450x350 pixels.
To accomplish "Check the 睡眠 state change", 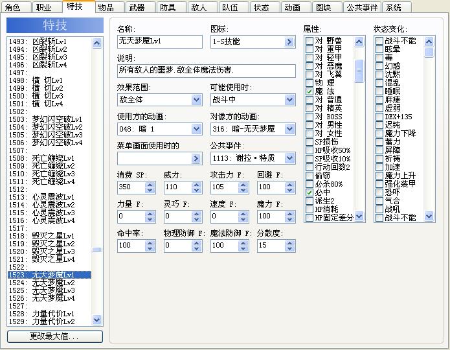I will [379, 91].
